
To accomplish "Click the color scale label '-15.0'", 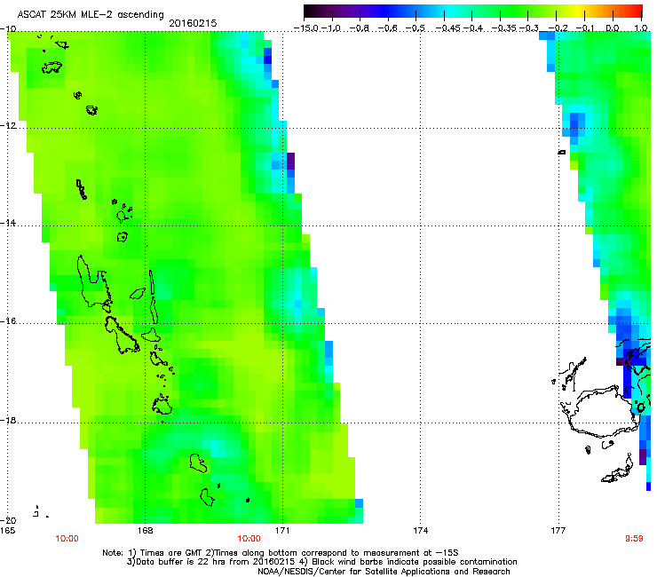I will 306,28.
